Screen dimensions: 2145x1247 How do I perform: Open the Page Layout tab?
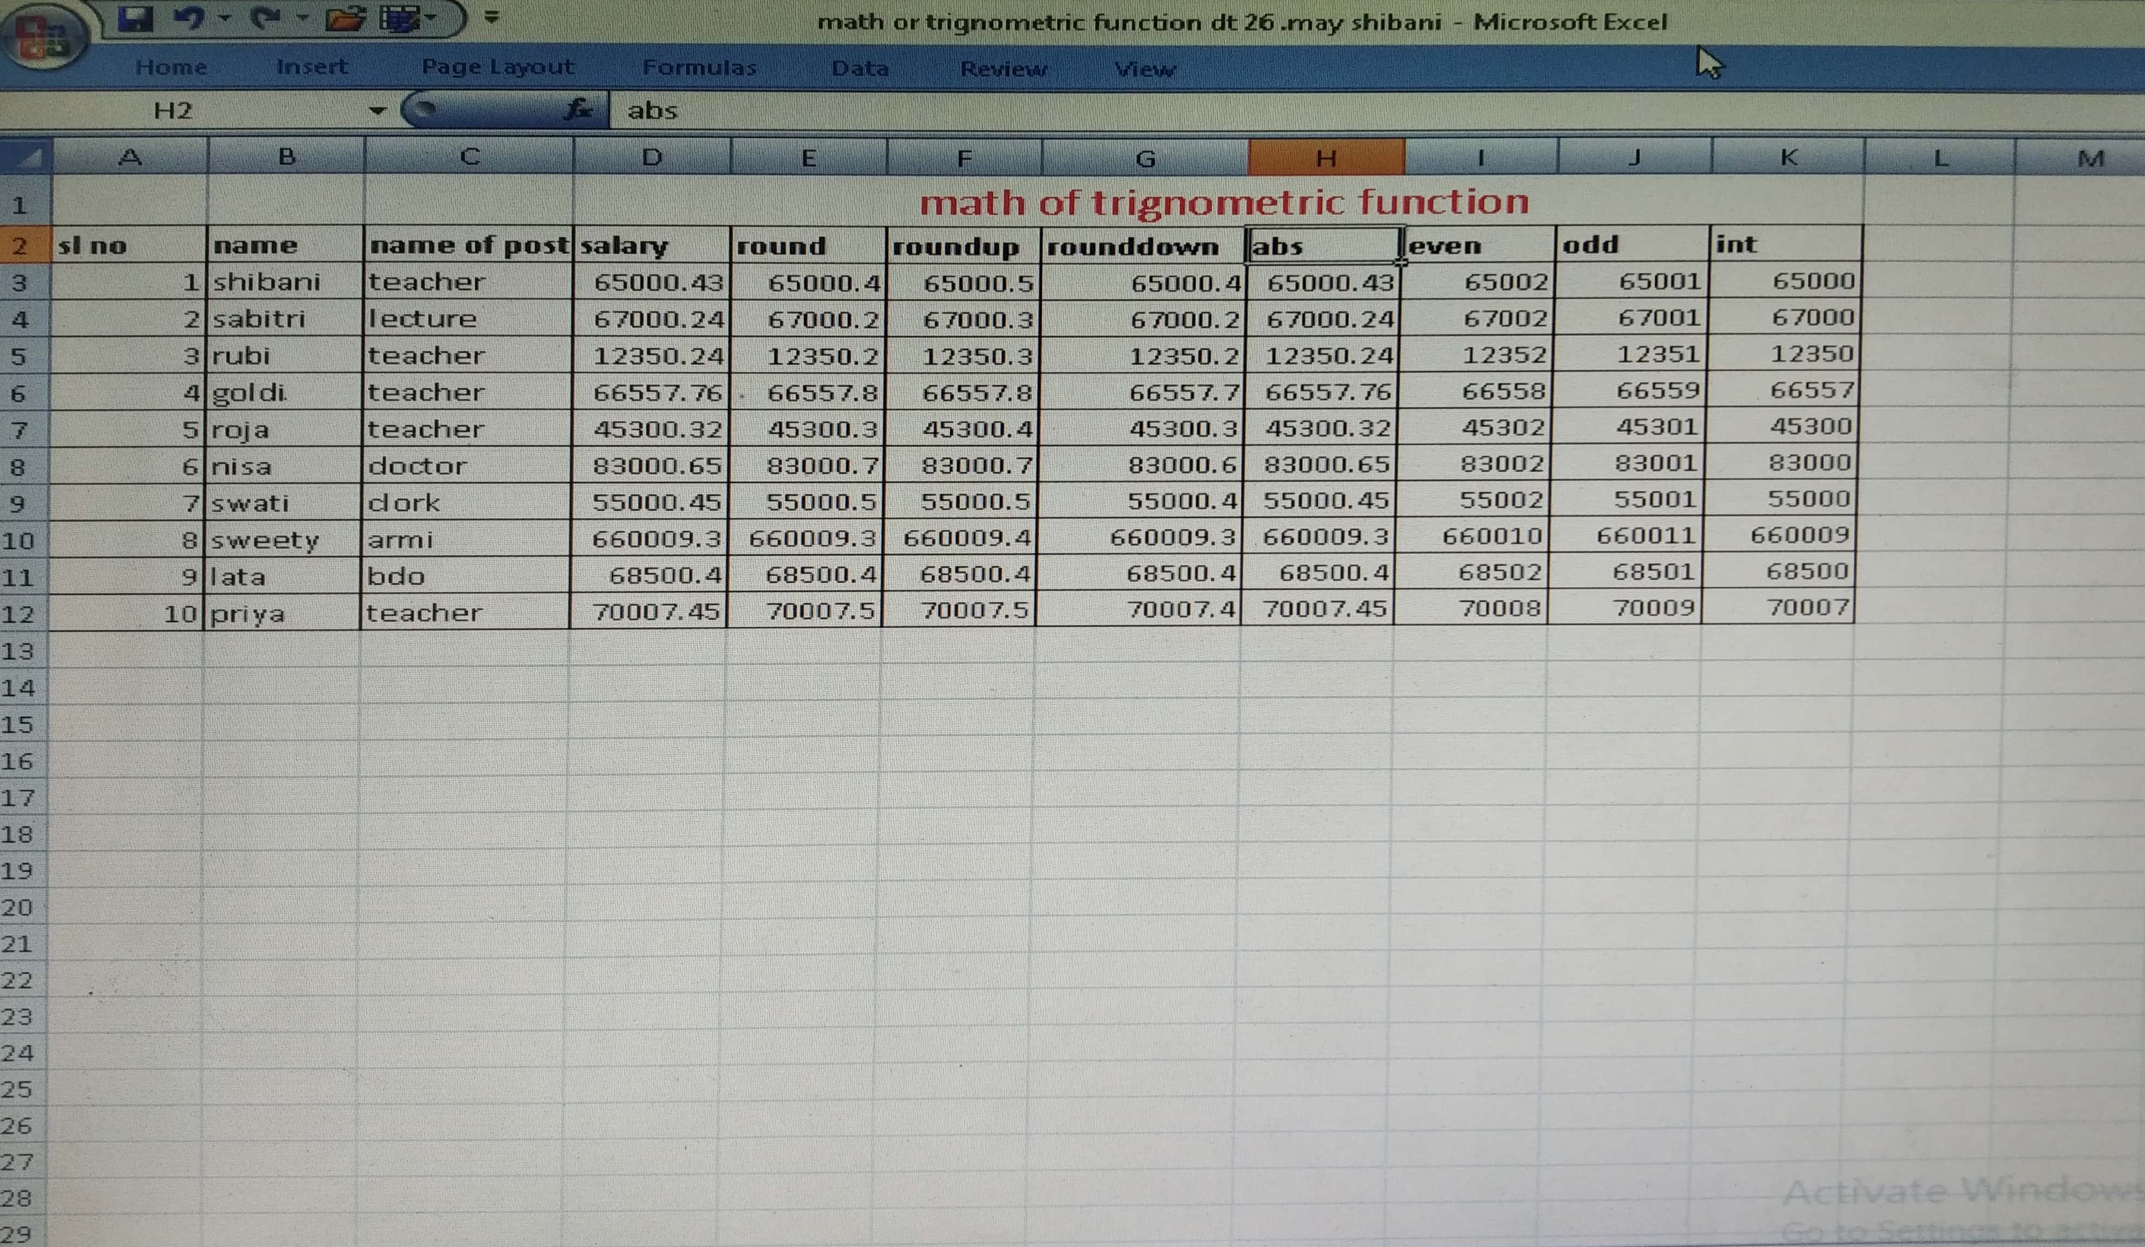point(498,66)
